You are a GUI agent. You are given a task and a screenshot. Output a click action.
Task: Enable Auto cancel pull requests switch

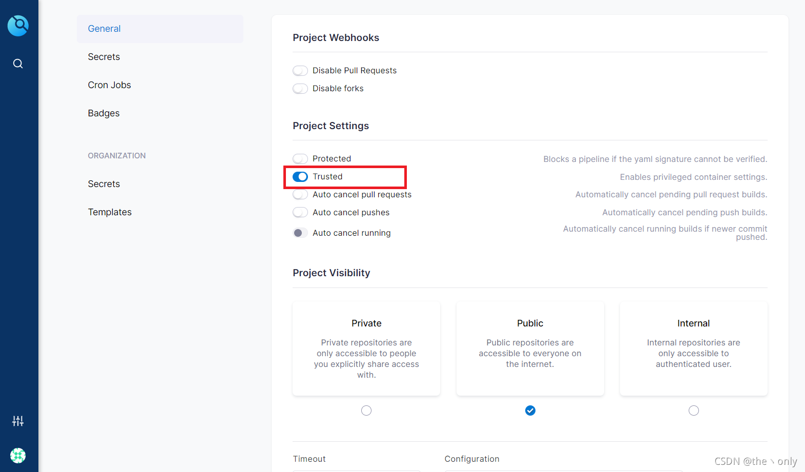pyautogui.click(x=300, y=195)
